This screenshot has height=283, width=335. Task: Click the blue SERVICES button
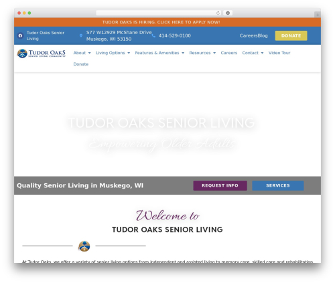click(278, 185)
